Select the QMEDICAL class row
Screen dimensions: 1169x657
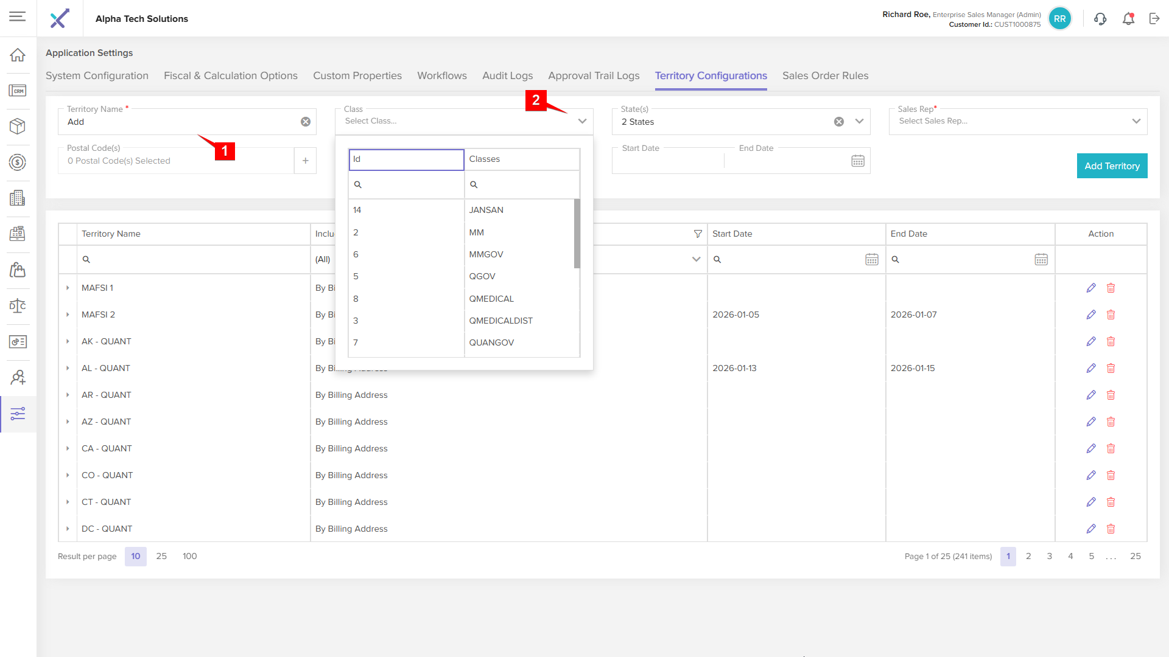click(491, 299)
